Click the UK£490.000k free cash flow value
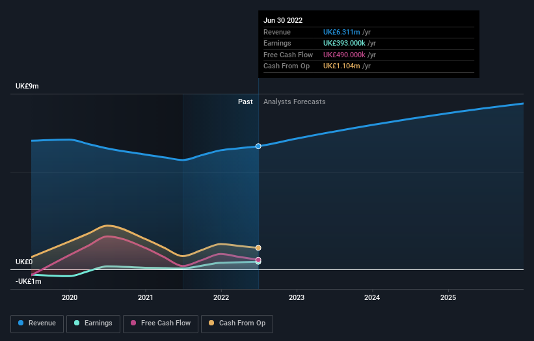 tap(344, 55)
